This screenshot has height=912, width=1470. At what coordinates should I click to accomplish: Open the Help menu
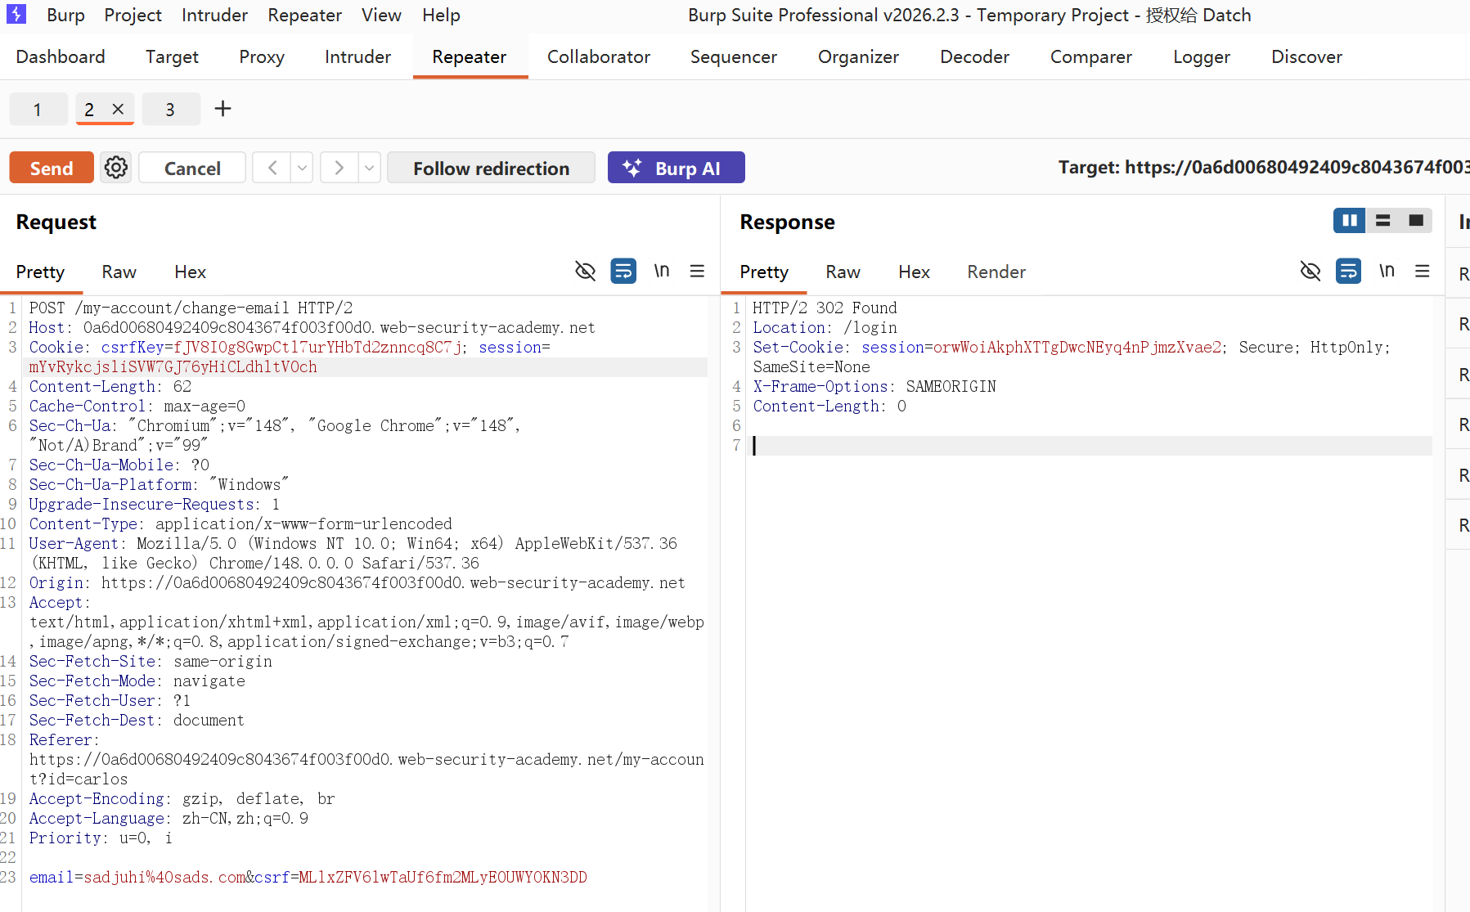(442, 15)
